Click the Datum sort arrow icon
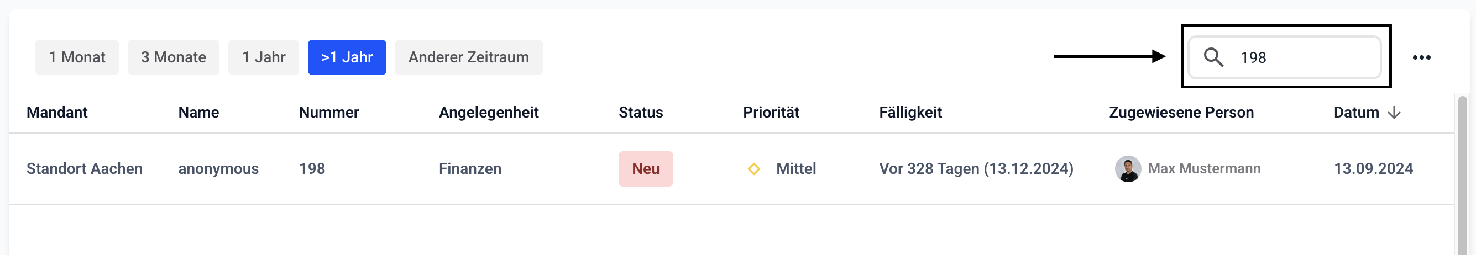The image size is (1476, 255). (x=1394, y=113)
